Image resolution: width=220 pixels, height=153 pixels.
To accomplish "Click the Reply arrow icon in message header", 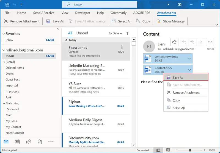I will point(184,42).
